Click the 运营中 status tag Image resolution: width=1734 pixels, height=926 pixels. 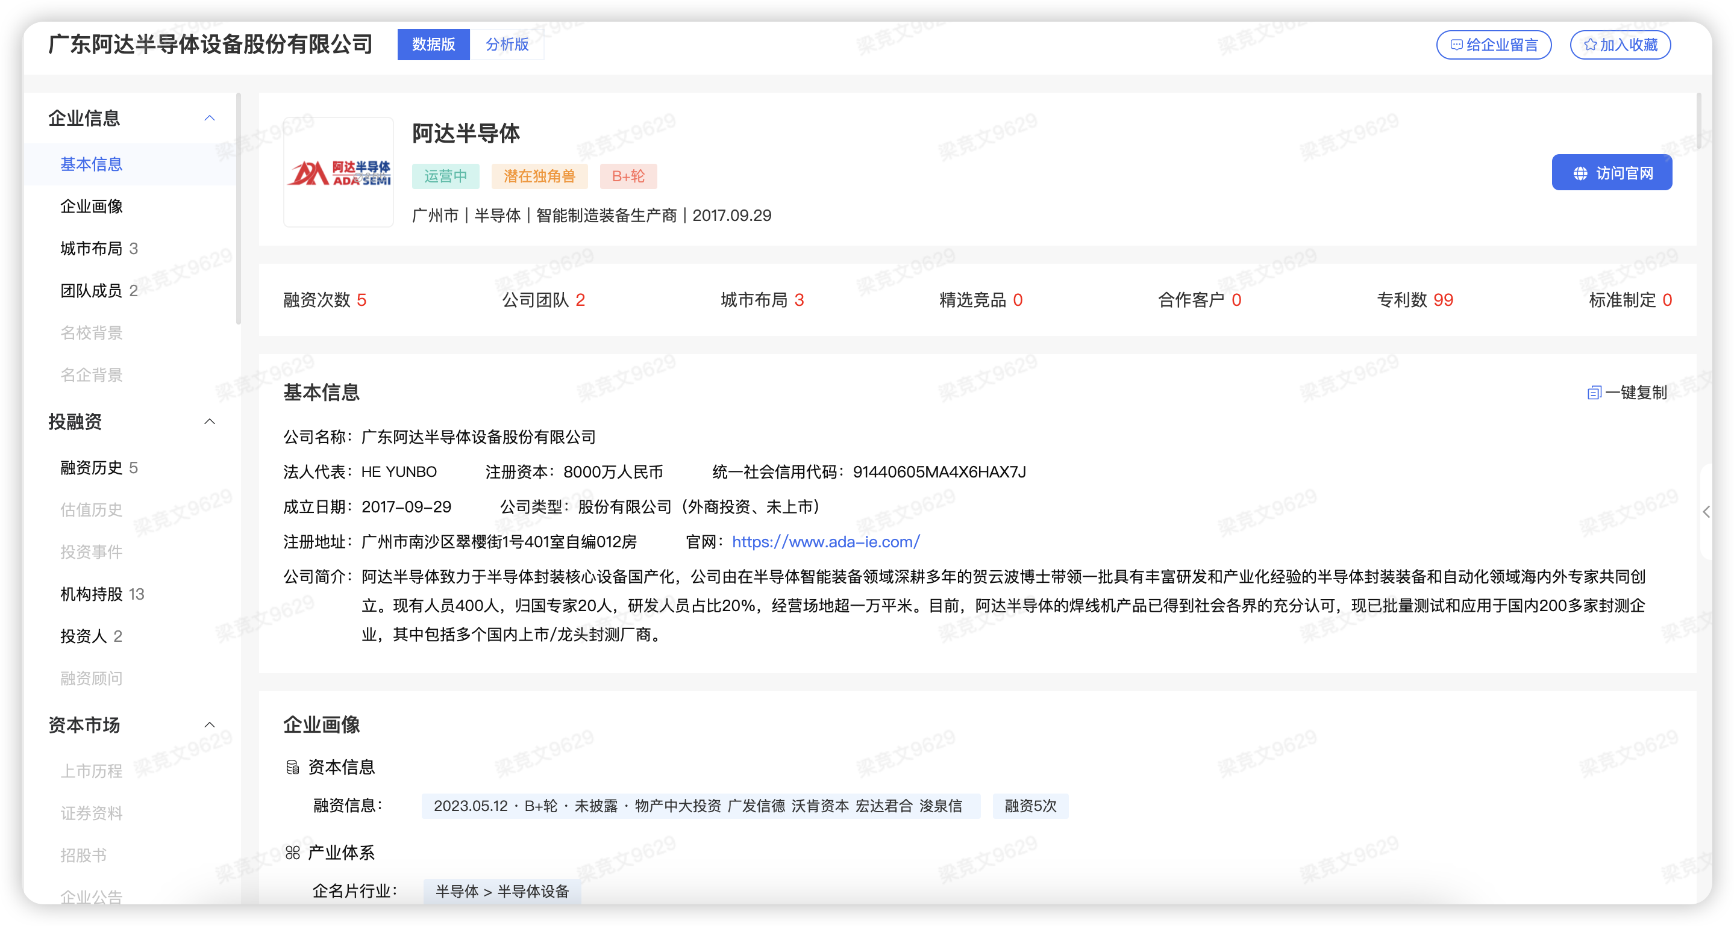[445, 176]
